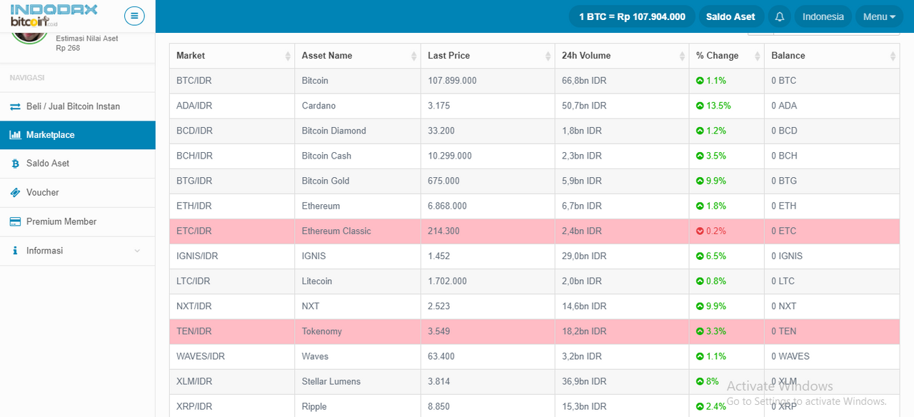Click the Voucher tag icon
Viewport: 914px width, 417px height.
pyautogui.click(x=15, y=193)
